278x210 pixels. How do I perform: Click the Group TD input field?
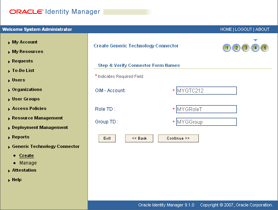click(206, 122)
